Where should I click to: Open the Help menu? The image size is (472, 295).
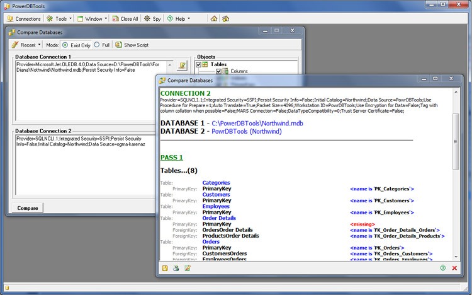(x=179, y=19)
